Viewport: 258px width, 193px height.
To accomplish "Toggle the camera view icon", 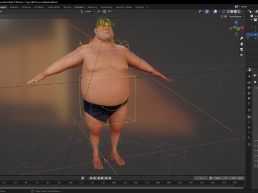I will [241, 49].
